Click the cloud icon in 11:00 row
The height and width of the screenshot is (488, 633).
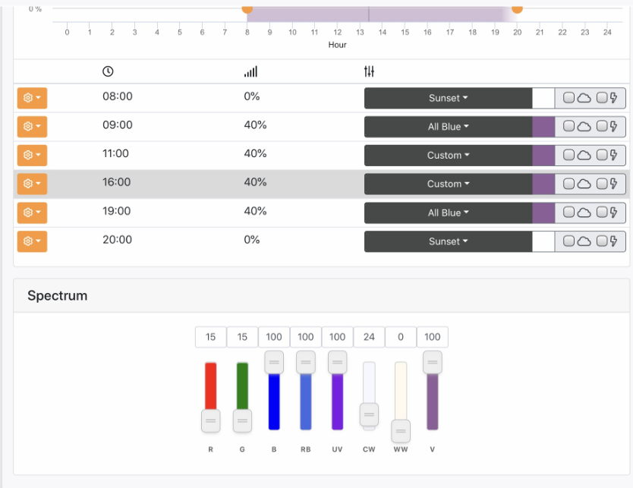click(x=584, y=156)
